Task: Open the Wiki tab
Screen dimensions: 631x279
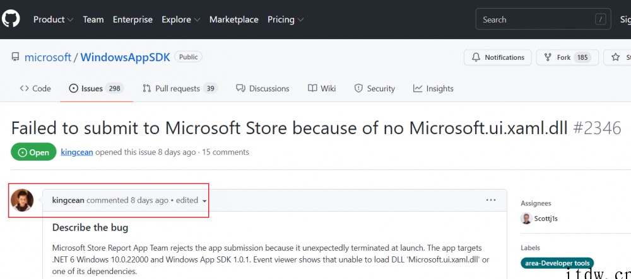Action: tap(322, 88)
